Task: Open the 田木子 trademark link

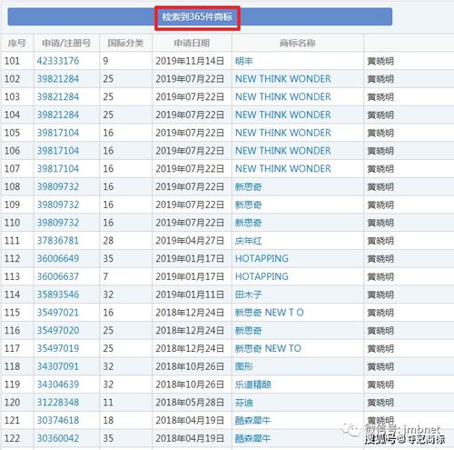Action: click(x=249, y=295)
